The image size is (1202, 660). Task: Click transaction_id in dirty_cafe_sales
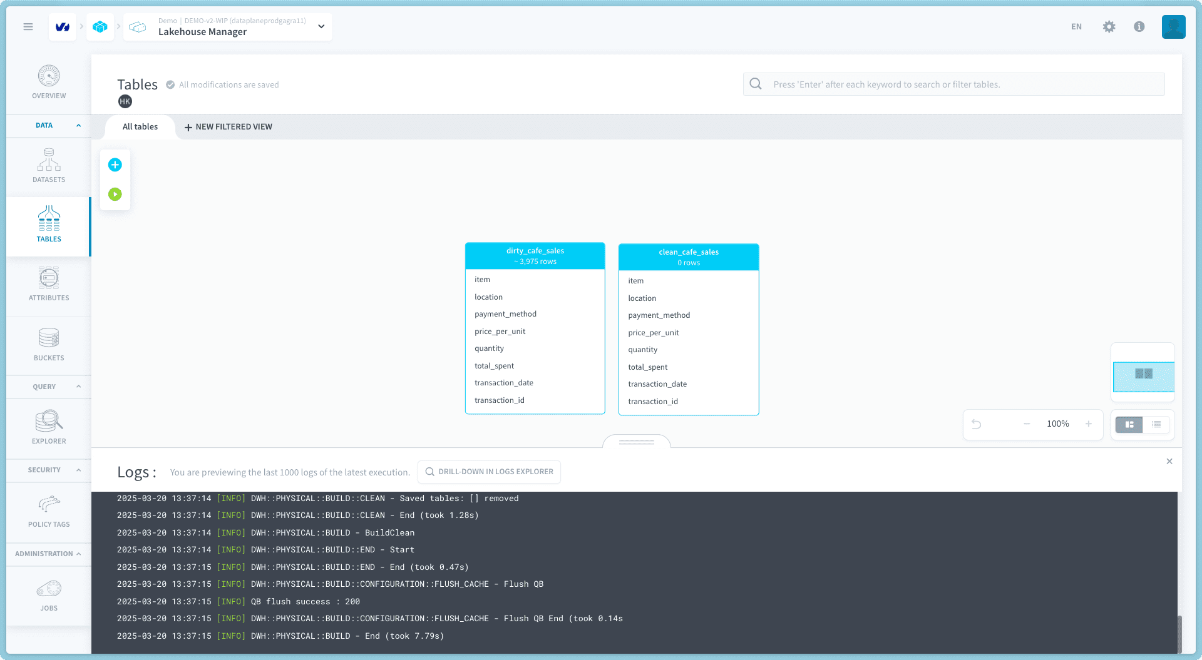[x=500, y=400]
